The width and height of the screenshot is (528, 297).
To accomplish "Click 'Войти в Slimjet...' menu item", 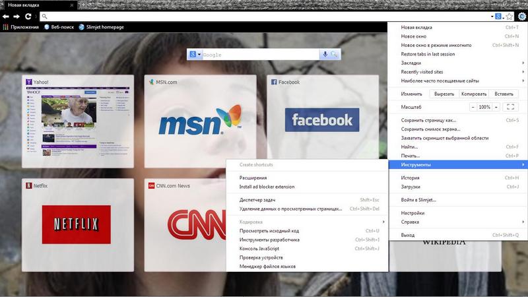I will (458, 200).
